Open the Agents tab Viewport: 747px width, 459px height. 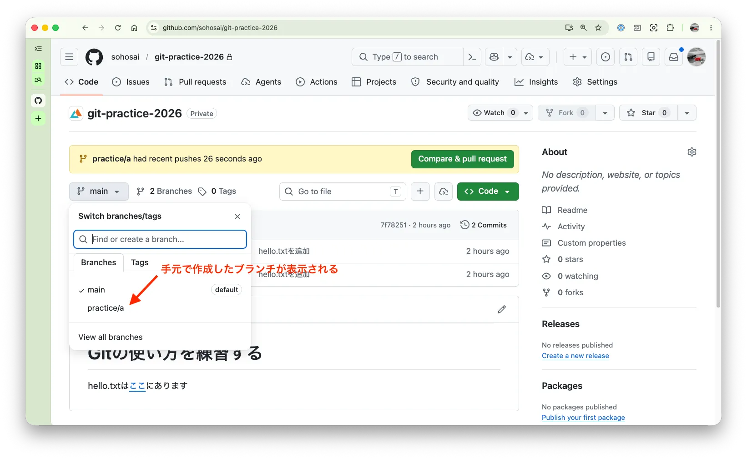click(261, 82)
